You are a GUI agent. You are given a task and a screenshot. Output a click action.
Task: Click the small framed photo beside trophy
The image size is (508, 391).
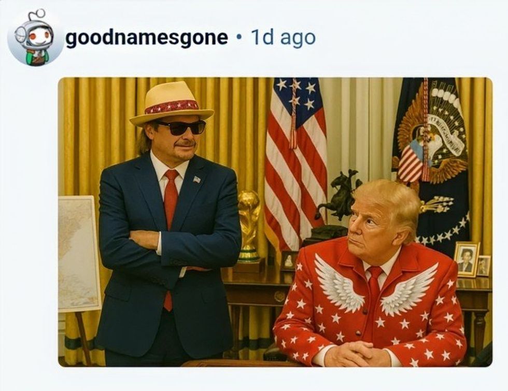coord(289,261)
